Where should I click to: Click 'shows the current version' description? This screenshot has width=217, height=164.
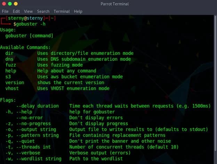(71, 83)
